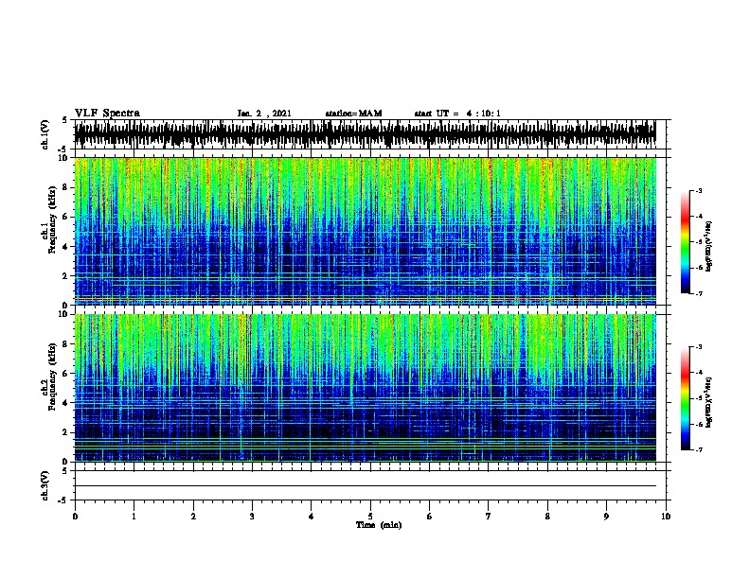The image size is (750, 579).
Task: Click inside the ch.1 spectrogram plot
Action: tap(365, 231)
